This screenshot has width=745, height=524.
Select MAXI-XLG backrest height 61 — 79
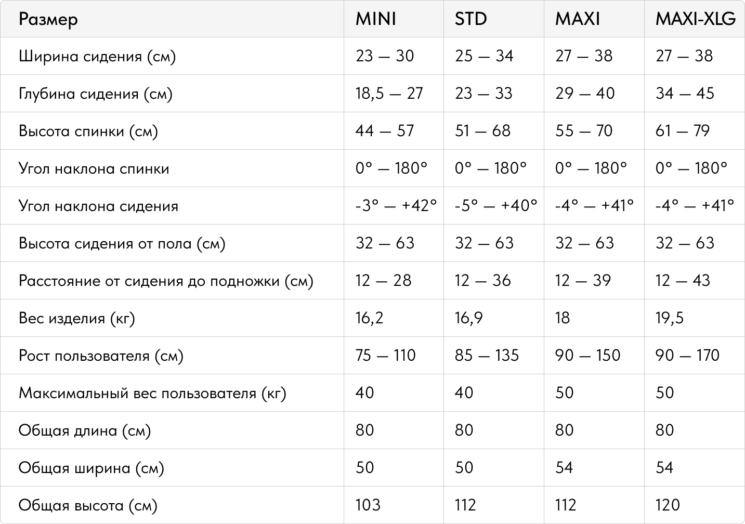(683, 131)
